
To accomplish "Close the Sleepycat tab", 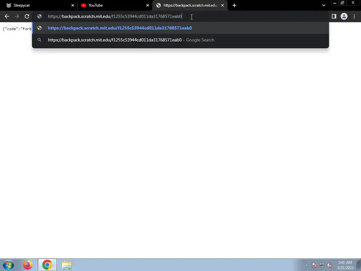I will pyautogui.click(x=73, y=5).
